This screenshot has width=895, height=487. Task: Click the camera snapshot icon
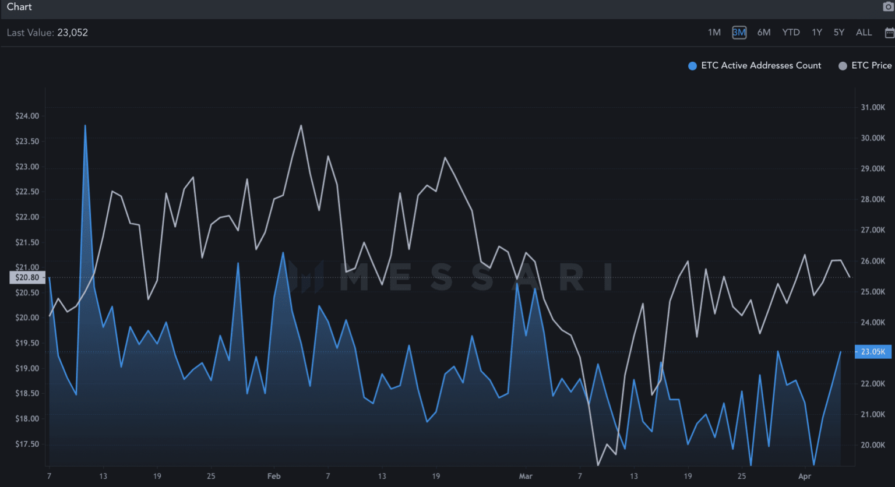888,7
